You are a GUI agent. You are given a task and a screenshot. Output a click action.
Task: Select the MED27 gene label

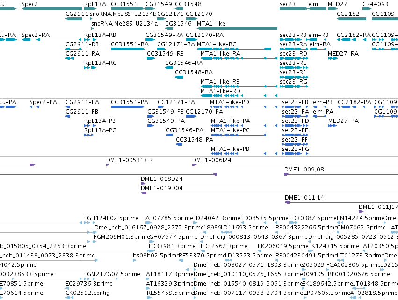(337, 4)
